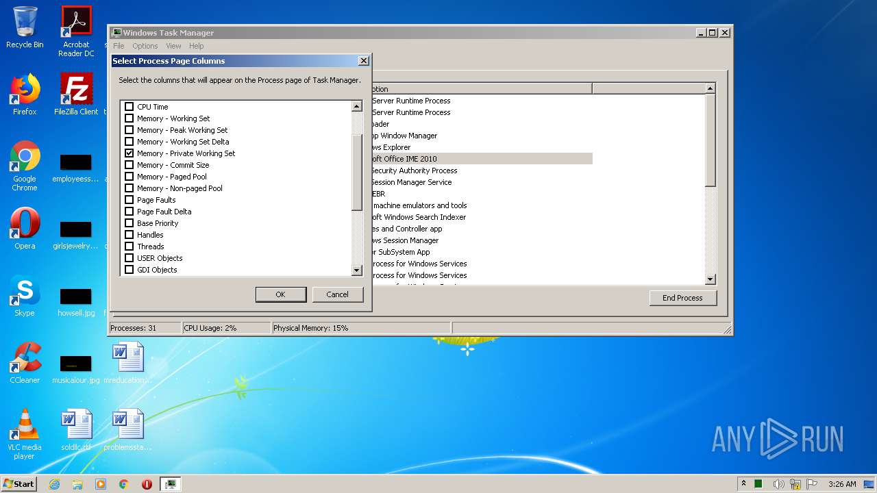Open Windows Explorer from taskbar

(x=77, y=484)
